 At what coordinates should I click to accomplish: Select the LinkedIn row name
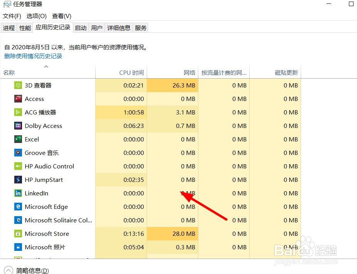[x=36, y=193]
